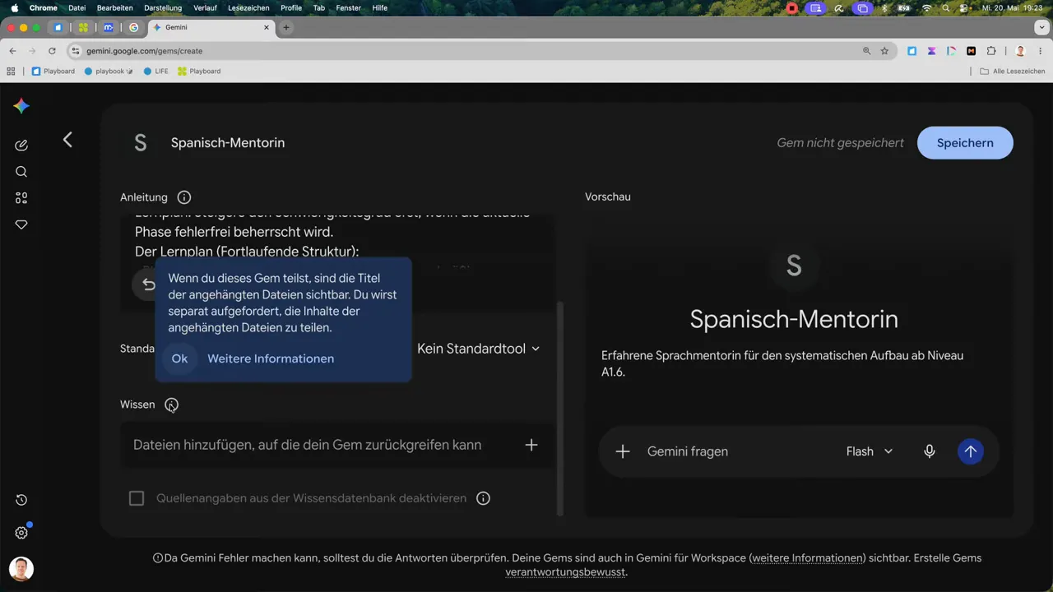Open the Bearbeiten menu

pyautogui.click(x=115, y=7)
